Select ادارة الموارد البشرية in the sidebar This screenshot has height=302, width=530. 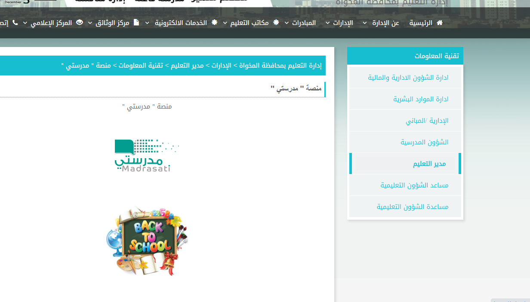pos(405,99)
